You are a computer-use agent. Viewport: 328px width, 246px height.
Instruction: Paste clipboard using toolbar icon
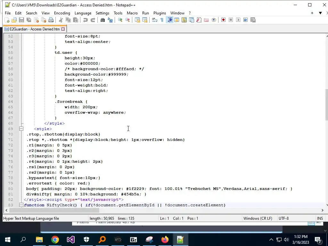(x=76, y=20)
